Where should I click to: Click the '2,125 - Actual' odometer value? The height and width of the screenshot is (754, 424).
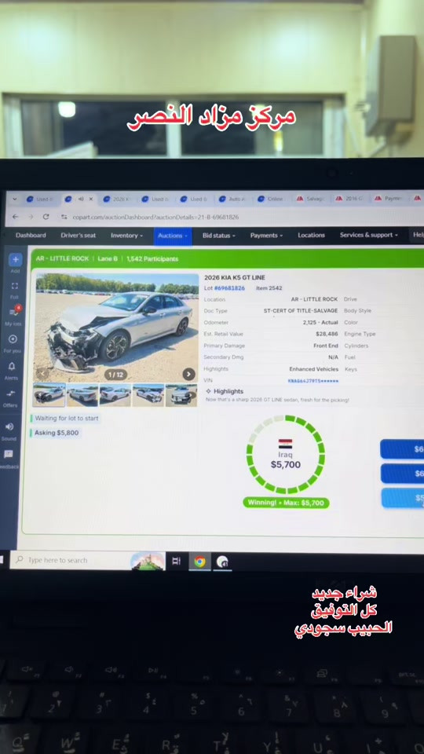pos(320,322)
